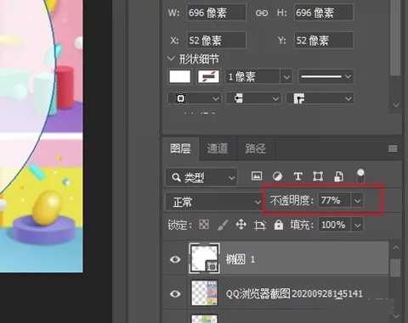
Task: Click the white shape fill swatch
Action: 179,76
